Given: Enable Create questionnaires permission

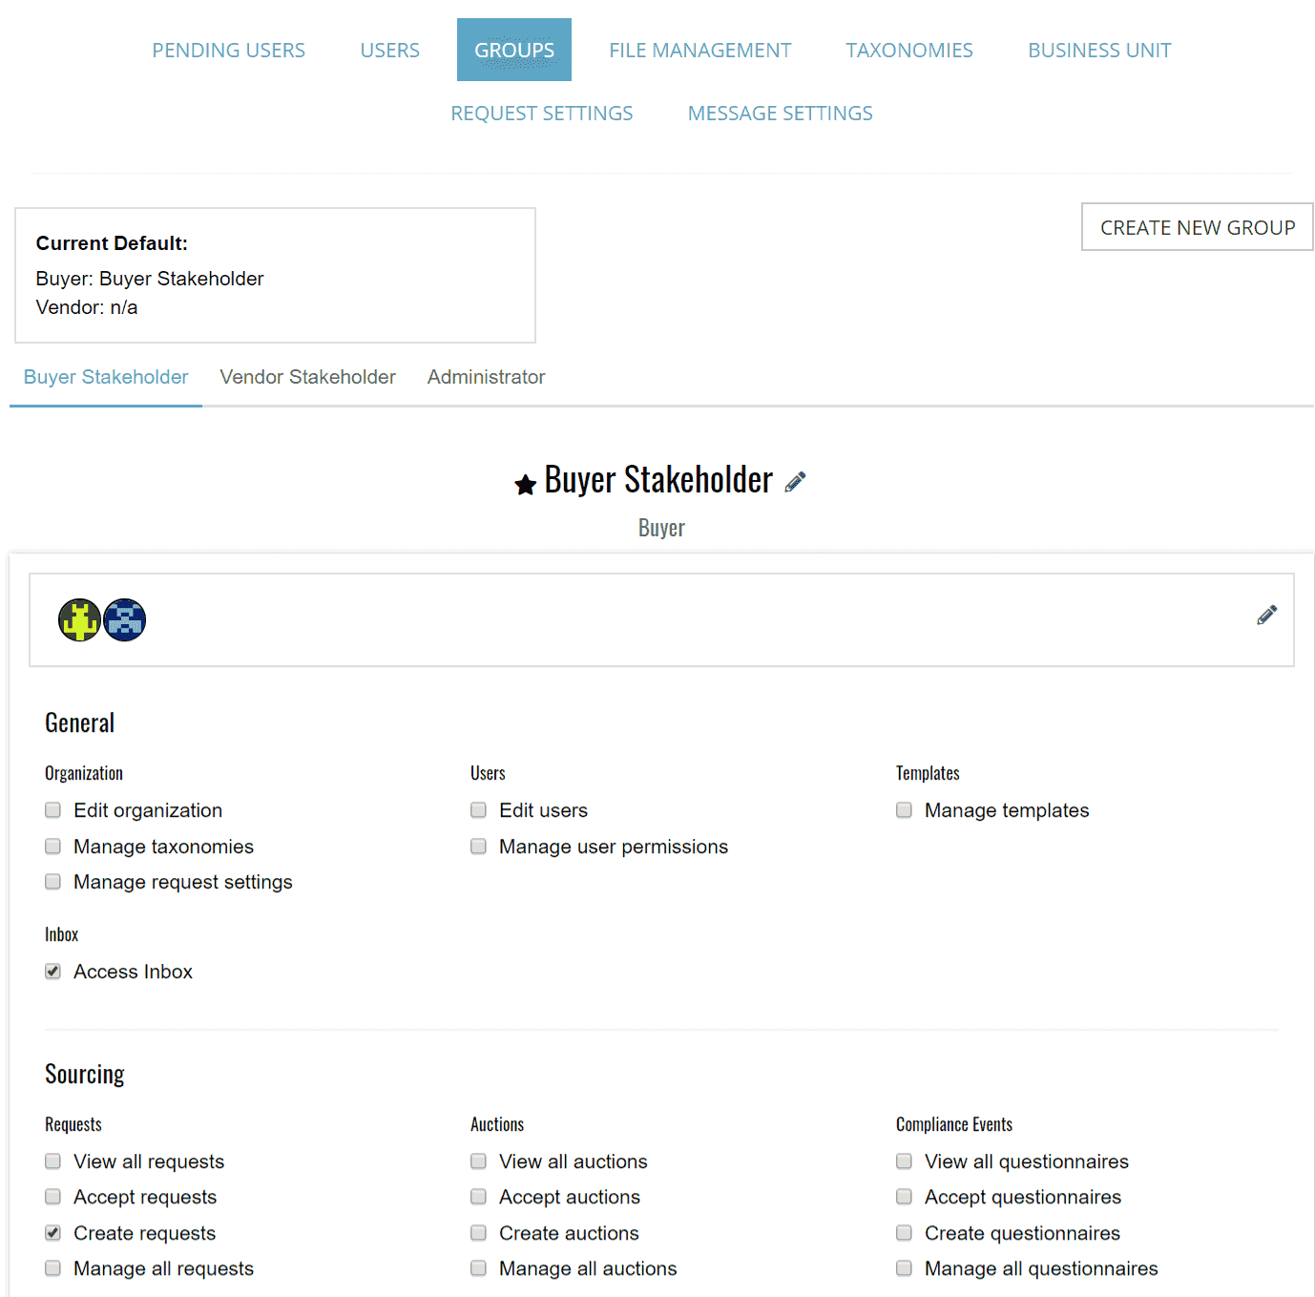Looking at the screenshot, I should [x=905, y=1233].
